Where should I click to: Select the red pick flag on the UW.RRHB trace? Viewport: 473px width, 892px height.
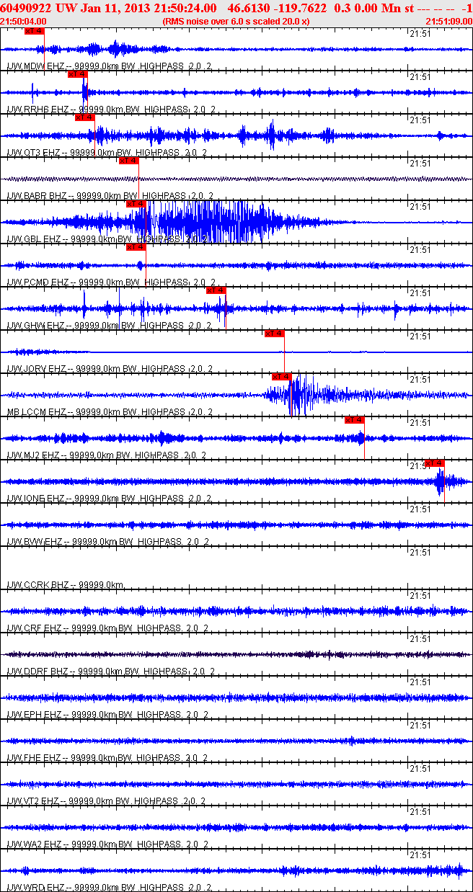tap(77, 74)
